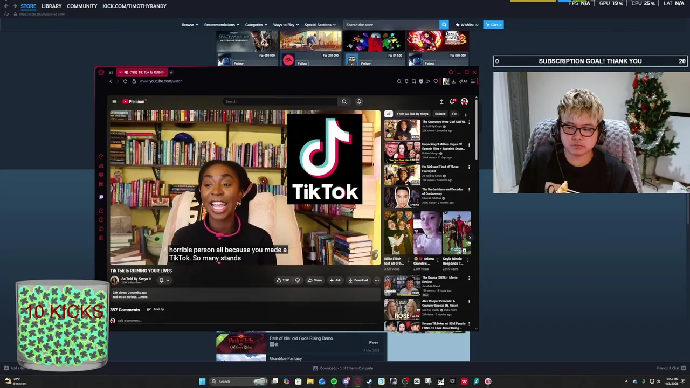Select the Related filter chip

pos(440,114)
